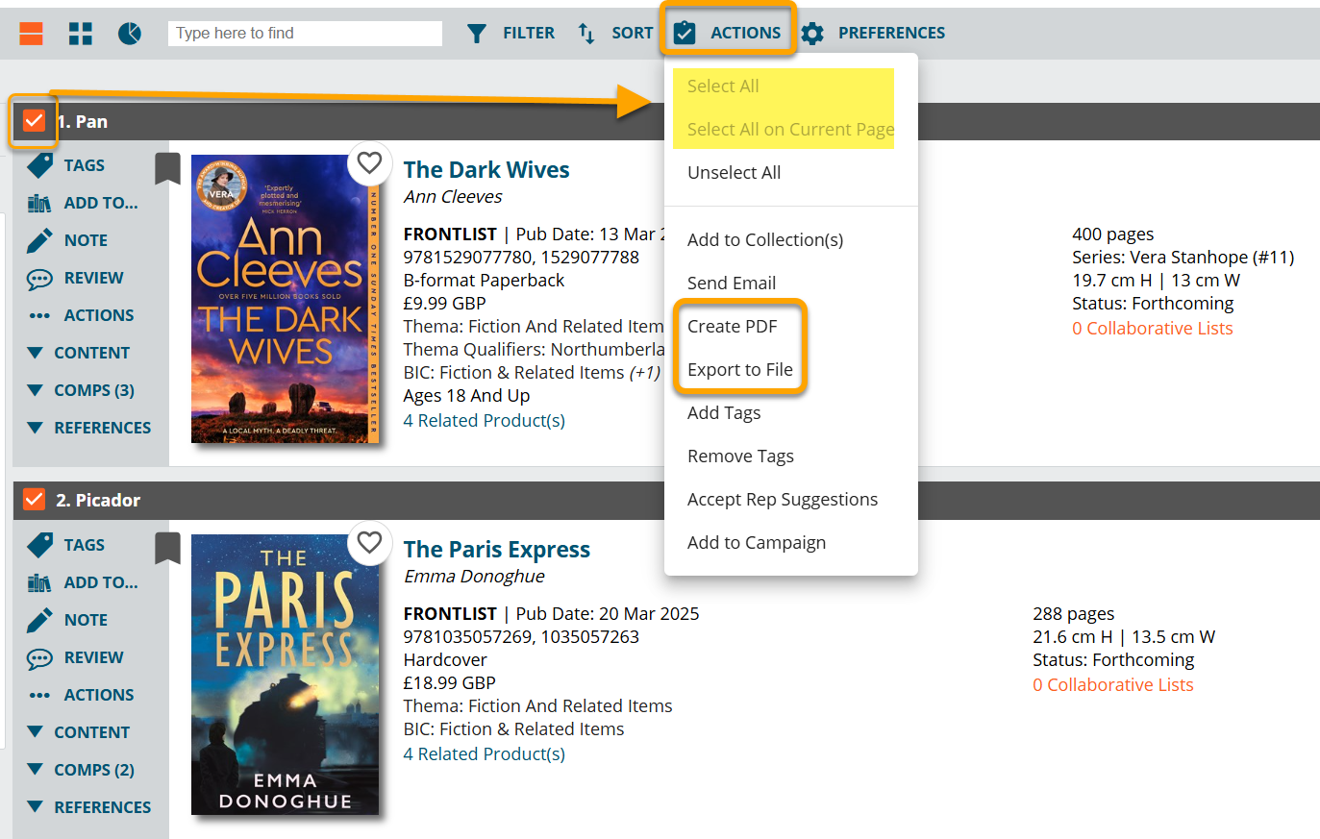The image size is (1320, 839).
Task: Click author name Emma Donoghue
Action: [x=474, y=577]
